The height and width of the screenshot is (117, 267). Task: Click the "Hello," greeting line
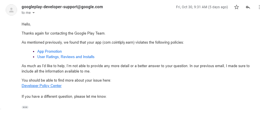[x=26, y=24]
